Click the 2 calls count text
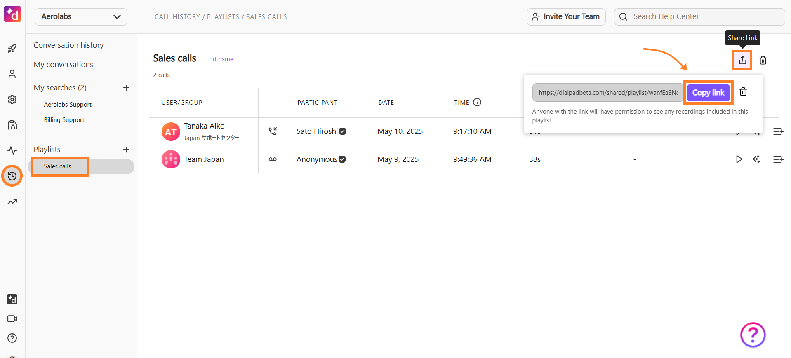The image size is (791, 358). pos(161,75)
